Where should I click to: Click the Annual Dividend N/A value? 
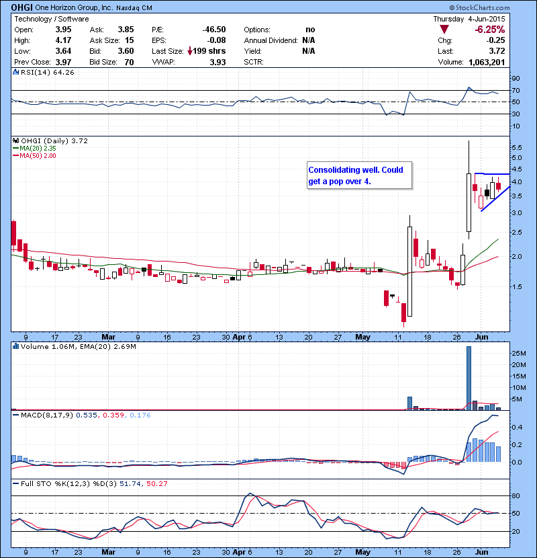pos(309,40)
